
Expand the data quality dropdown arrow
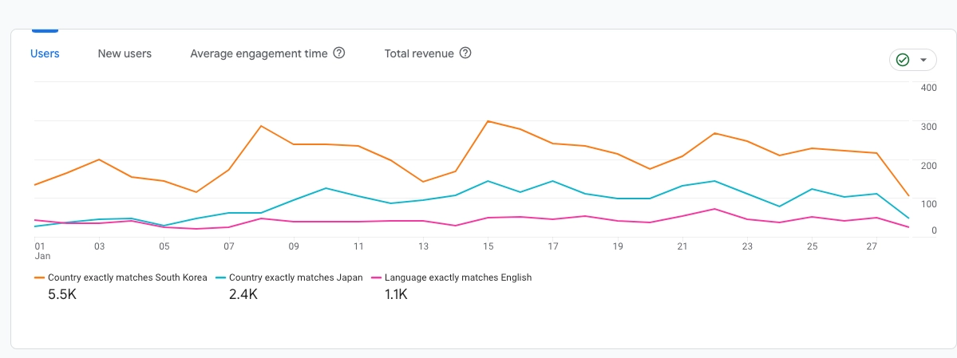923,60
